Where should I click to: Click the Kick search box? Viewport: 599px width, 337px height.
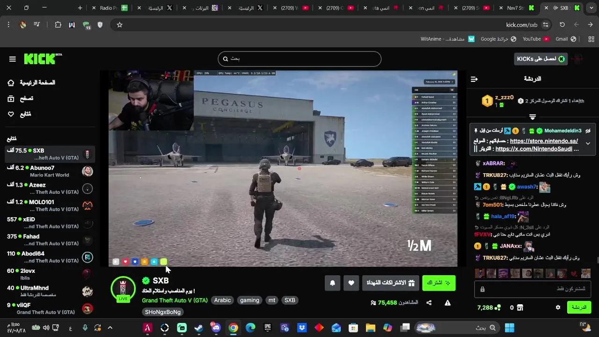[299, 59]
